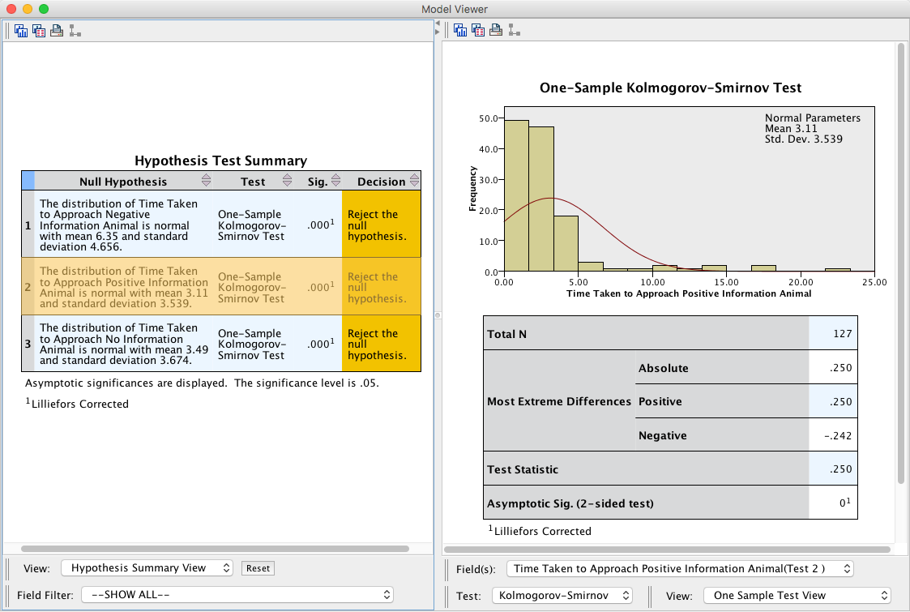Click the left pane's horizontal scrollbar
This screenshot has width=910, height=612.
(x=215, y=549)
